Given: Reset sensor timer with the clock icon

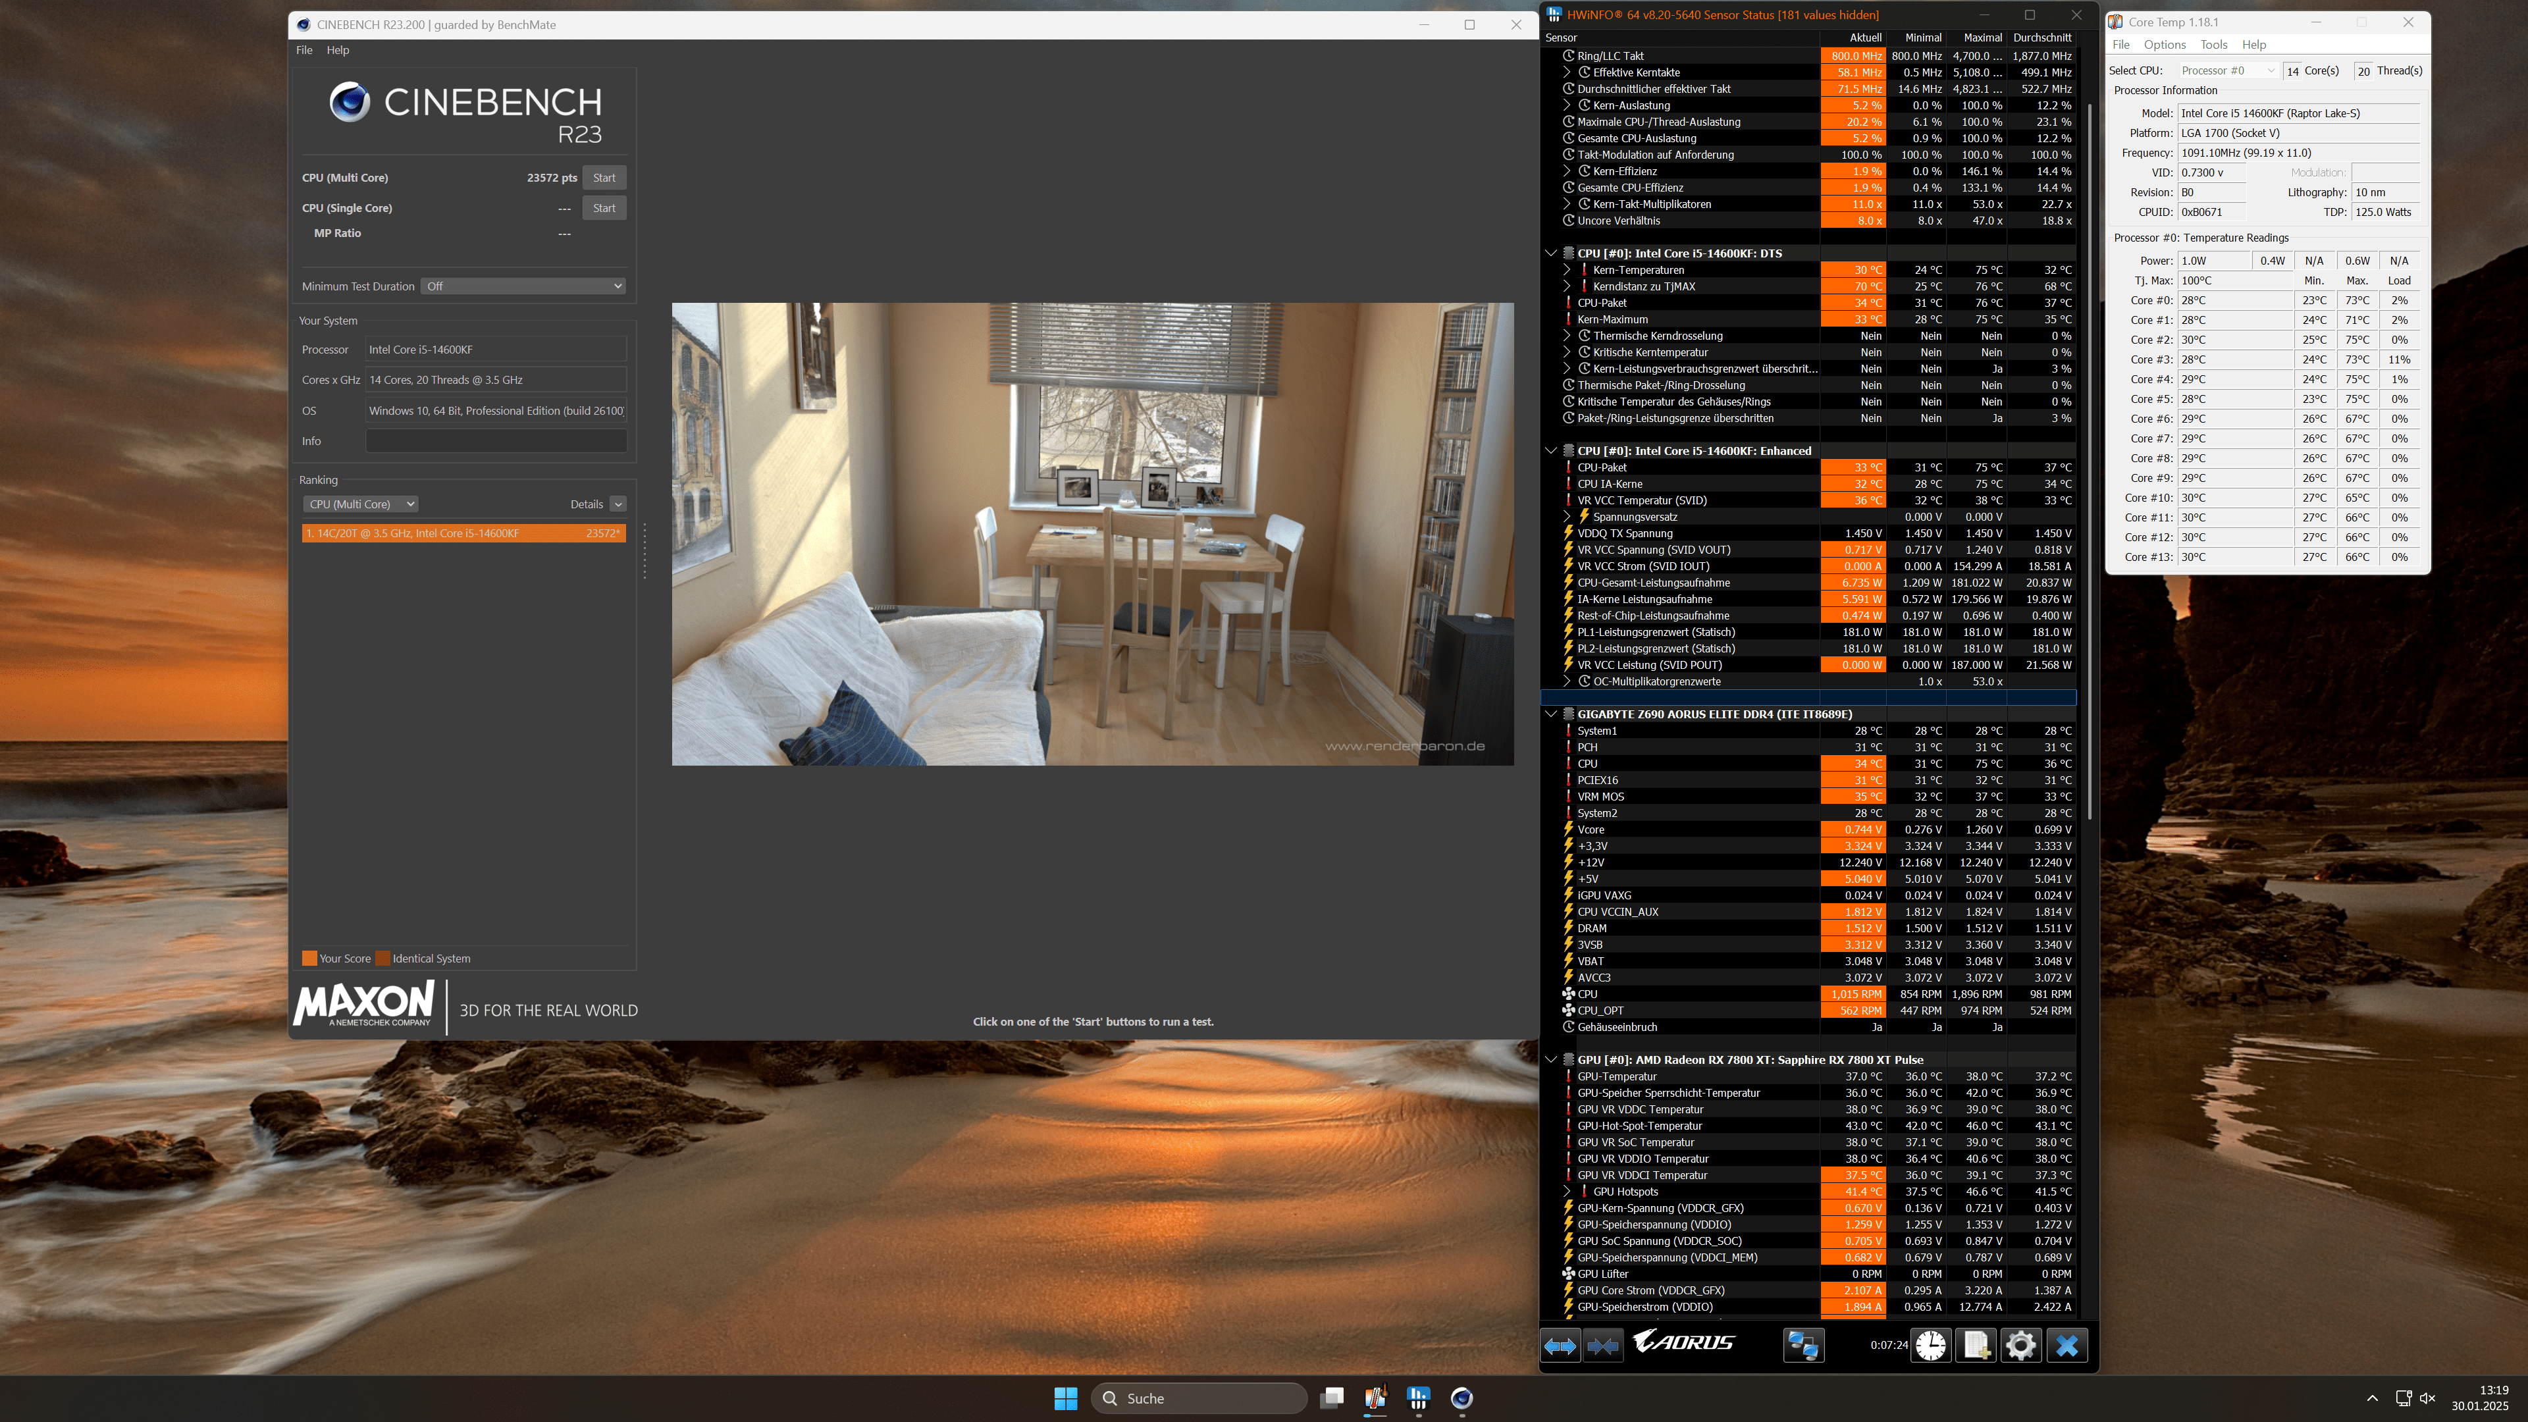Looking at the screenshot, I should (1930, 1346).
